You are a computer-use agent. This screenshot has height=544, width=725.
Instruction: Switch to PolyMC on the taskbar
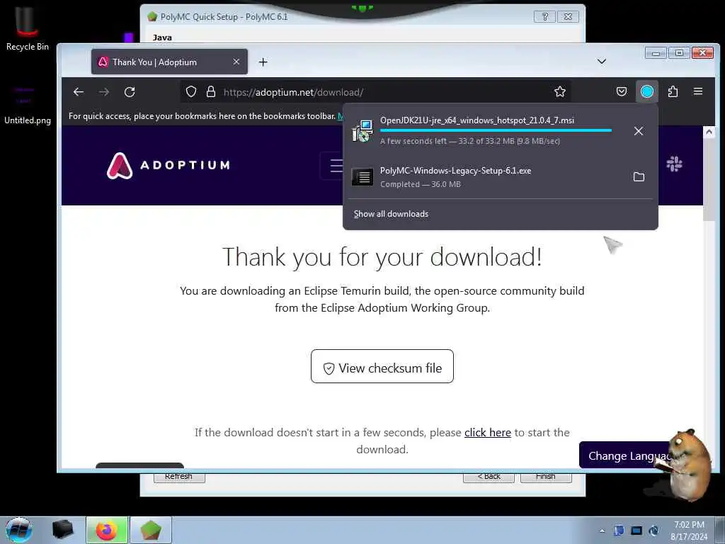pyautogui.click(x=151, y=530)
